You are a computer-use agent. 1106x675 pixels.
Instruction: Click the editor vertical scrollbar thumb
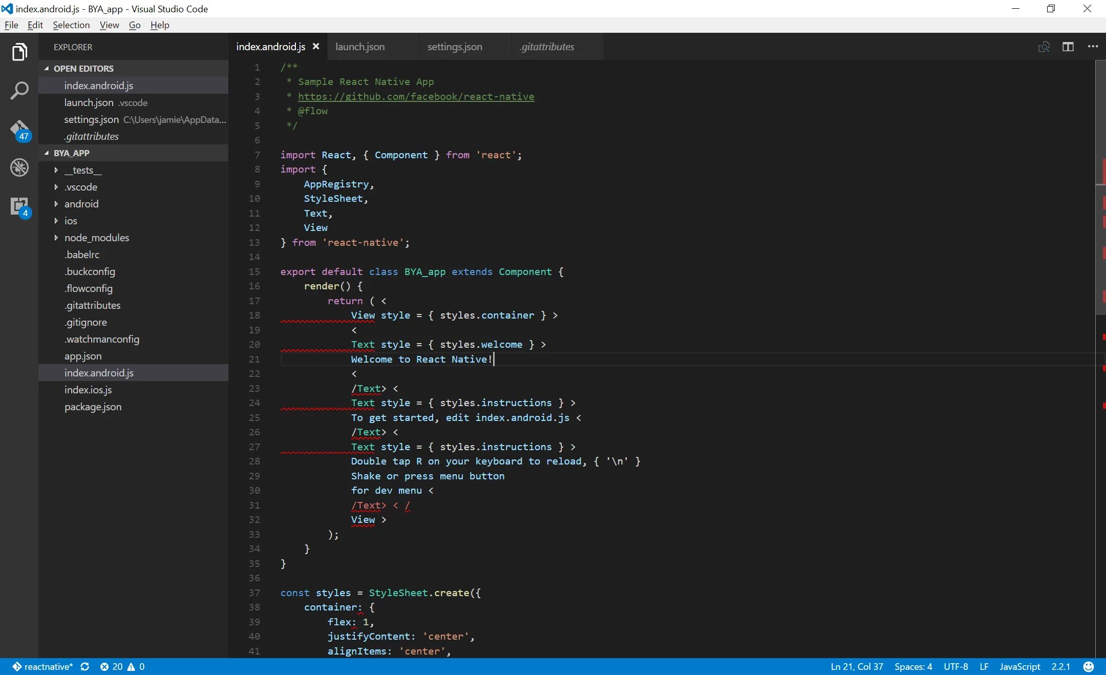[x=1100, y=123]
